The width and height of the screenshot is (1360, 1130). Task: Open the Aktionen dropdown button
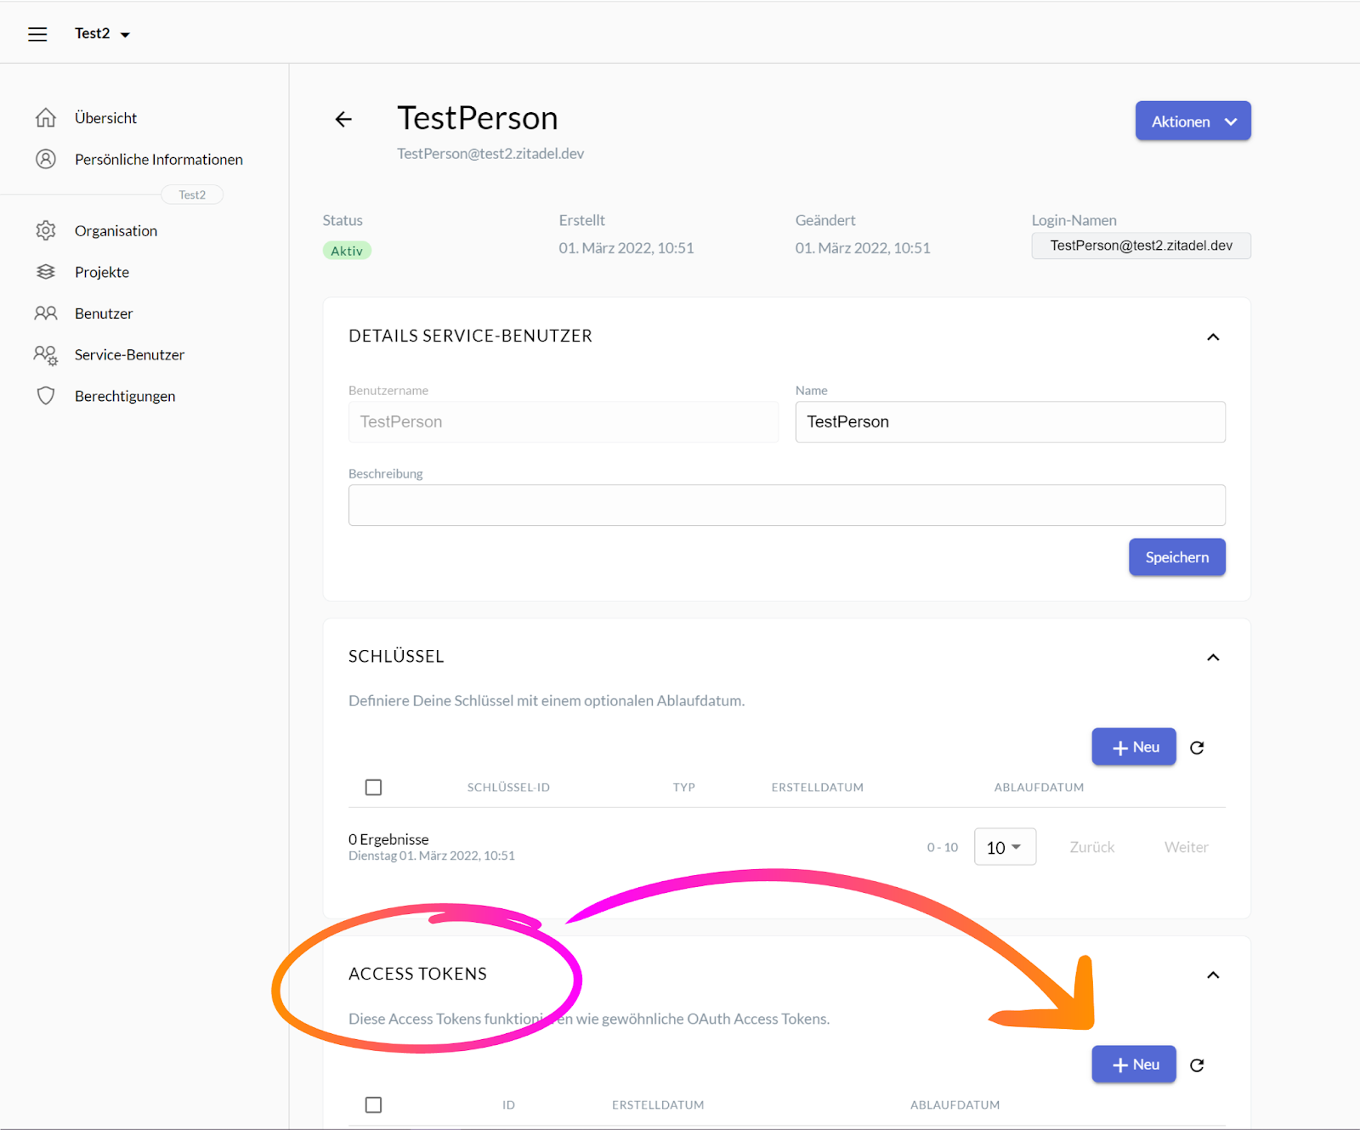(x=1193, y=121)
